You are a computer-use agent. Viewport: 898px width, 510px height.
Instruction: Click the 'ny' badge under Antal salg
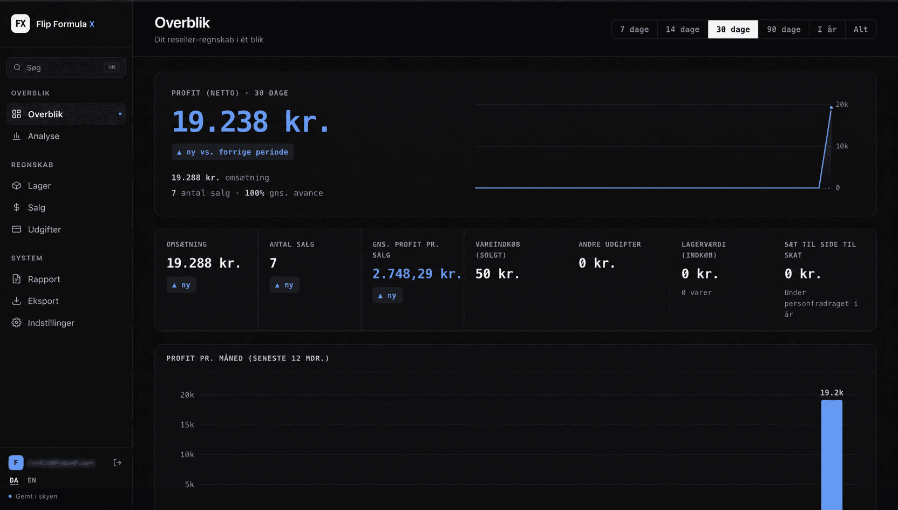tap(284, 285)
